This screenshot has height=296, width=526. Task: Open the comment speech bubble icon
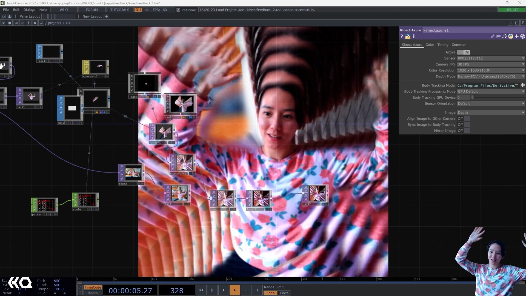[498, 36]
